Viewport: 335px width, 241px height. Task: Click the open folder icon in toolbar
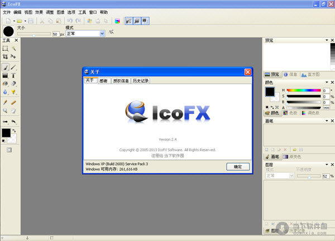[20, 21]
